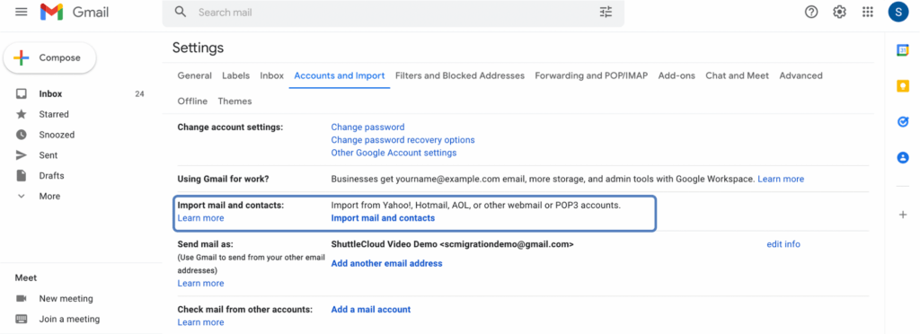920x334 pixels.
Task: Click Learn more under Send mail as
Action: (x=200, y=284)
